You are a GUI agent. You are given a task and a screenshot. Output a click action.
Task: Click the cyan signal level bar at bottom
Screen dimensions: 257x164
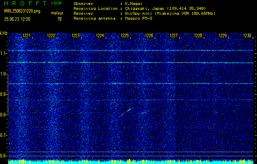(x=131, y=162)
